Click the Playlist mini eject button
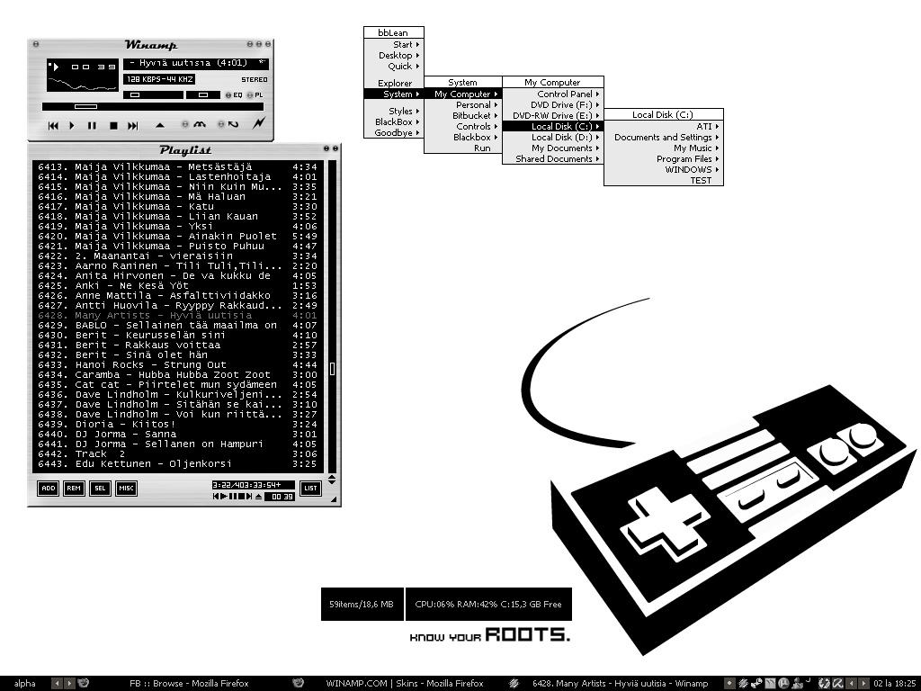The image size is (921, 691). [258, 497]
